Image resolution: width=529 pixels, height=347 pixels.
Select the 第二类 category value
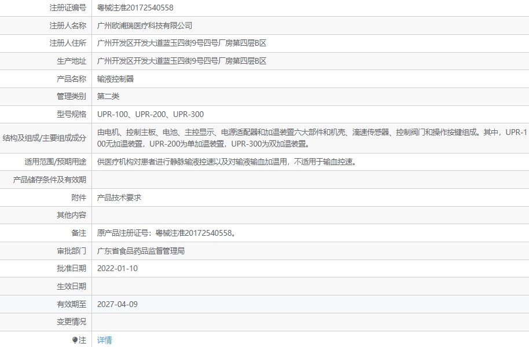click(108, 96)
